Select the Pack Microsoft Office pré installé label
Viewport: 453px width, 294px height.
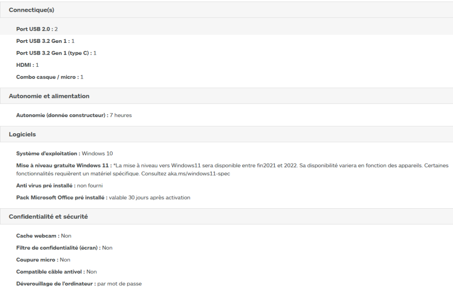(62, 198)
